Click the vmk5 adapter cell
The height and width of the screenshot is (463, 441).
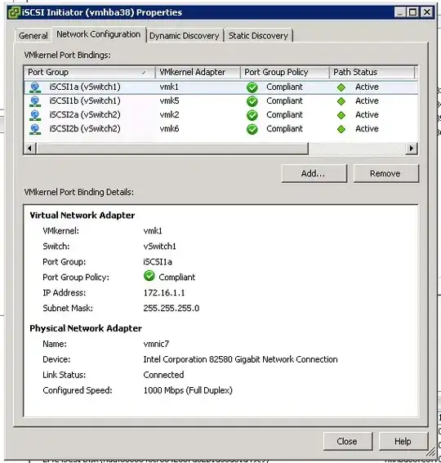(x=169, y=101)
